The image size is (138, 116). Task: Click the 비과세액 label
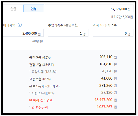(9, 25)
